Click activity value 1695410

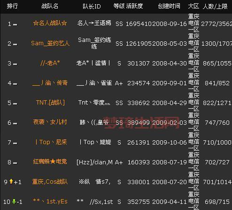click(139, 24)
